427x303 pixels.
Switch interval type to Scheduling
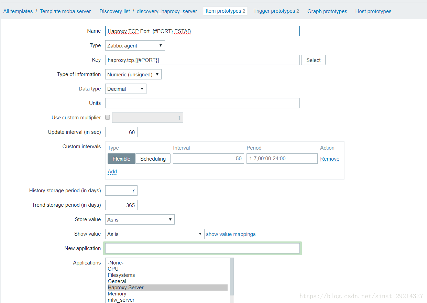click(x=153, y=159)
